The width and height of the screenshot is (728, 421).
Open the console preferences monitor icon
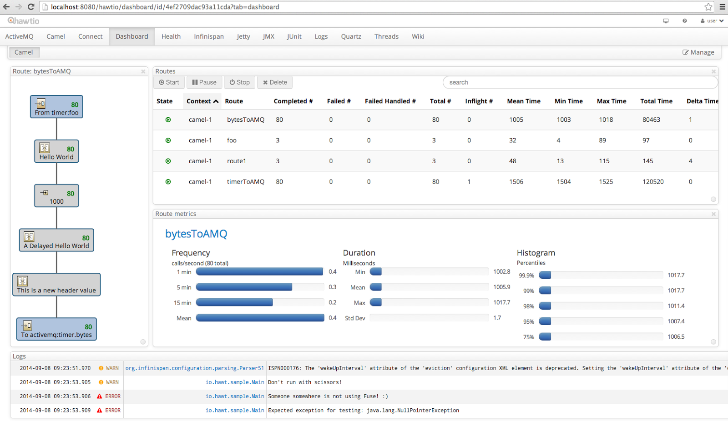coord(666,21)
